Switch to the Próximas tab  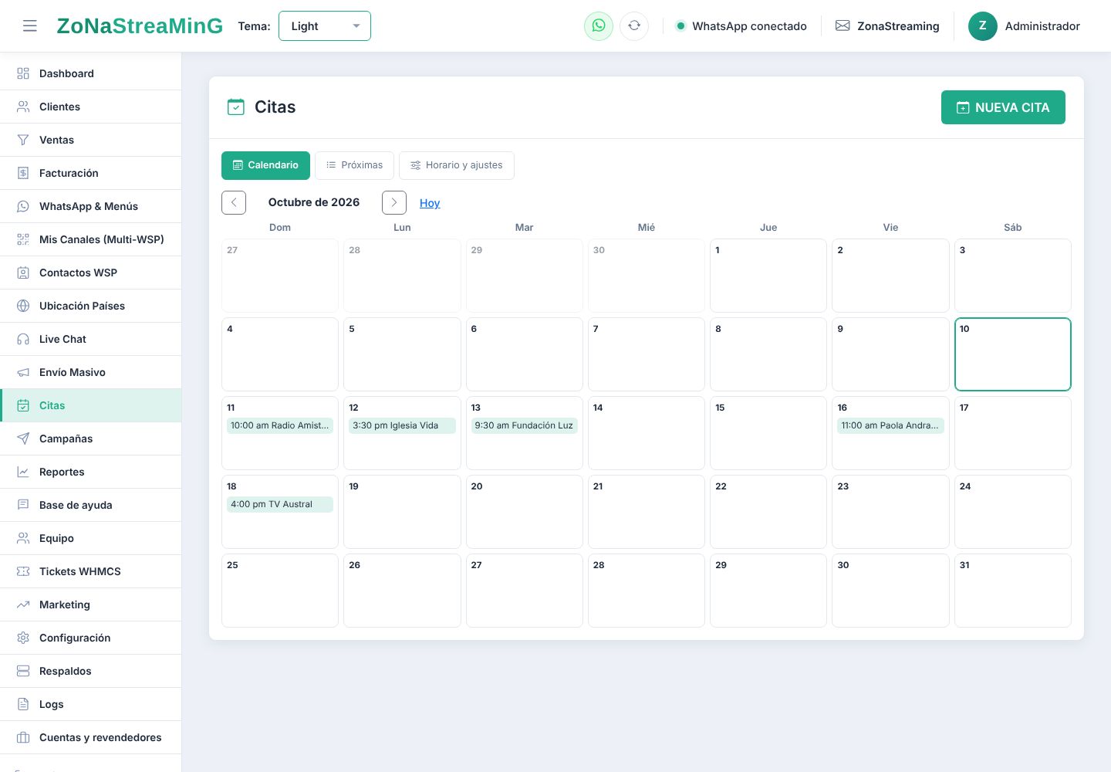(x=354, y=165)
